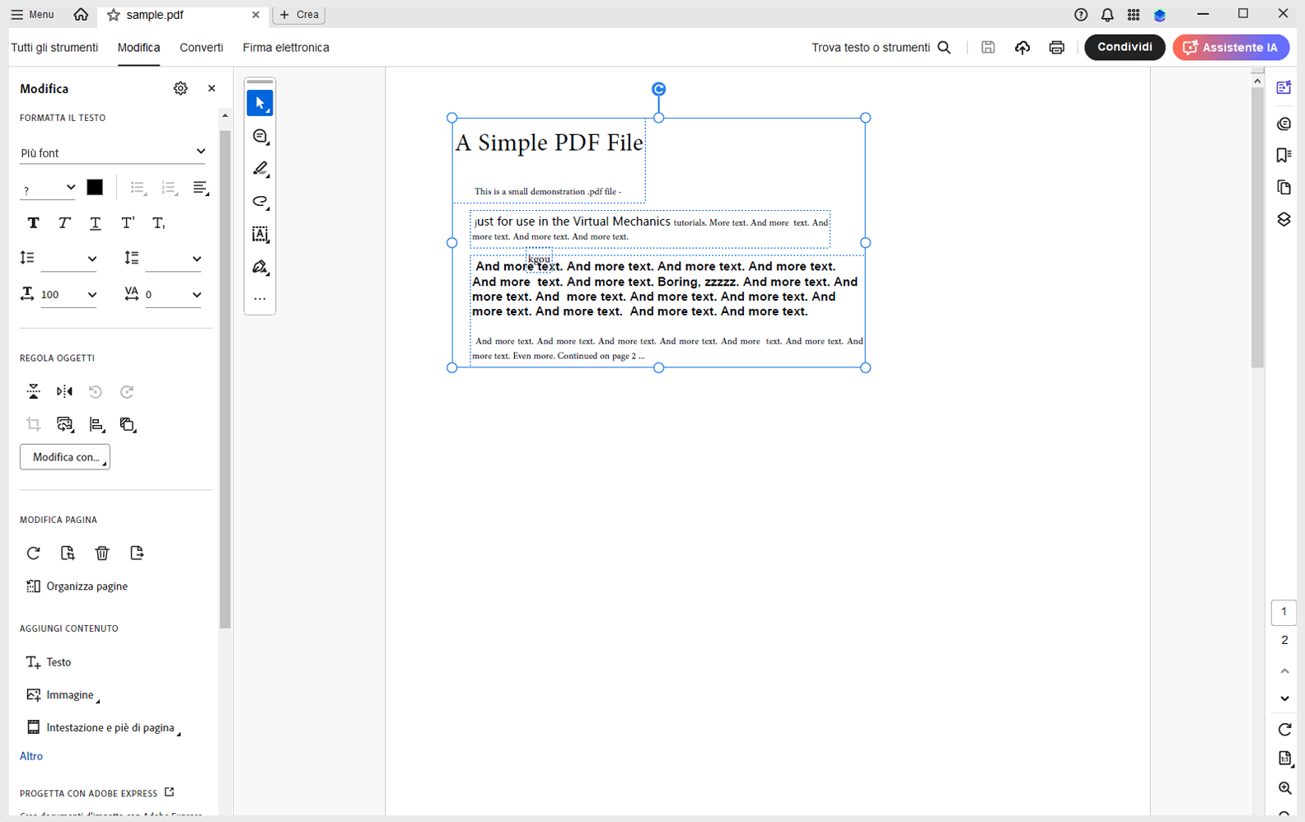Delete the current page with trash icon
Screen dimensions: 1305x822
click(102, 553)
